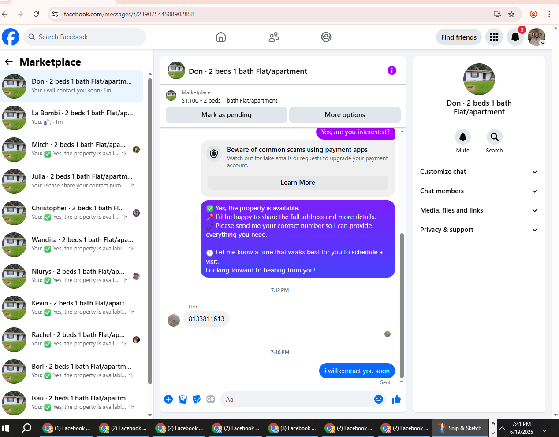559x437 pixels.
Task: Open the Friends icon in top navigation
Action: [x=274, y=37]
